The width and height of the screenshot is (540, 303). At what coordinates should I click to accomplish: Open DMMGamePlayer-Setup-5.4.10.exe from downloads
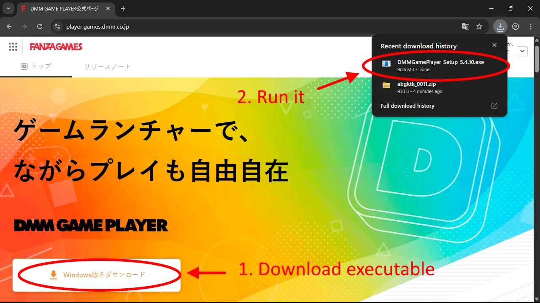440,65
